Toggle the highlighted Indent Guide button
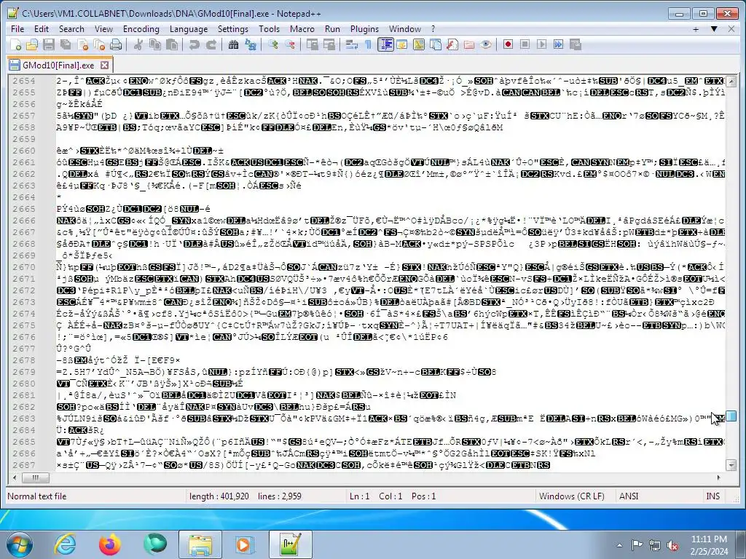This screenshot has height=559, width=746. (x=385, y=44)
